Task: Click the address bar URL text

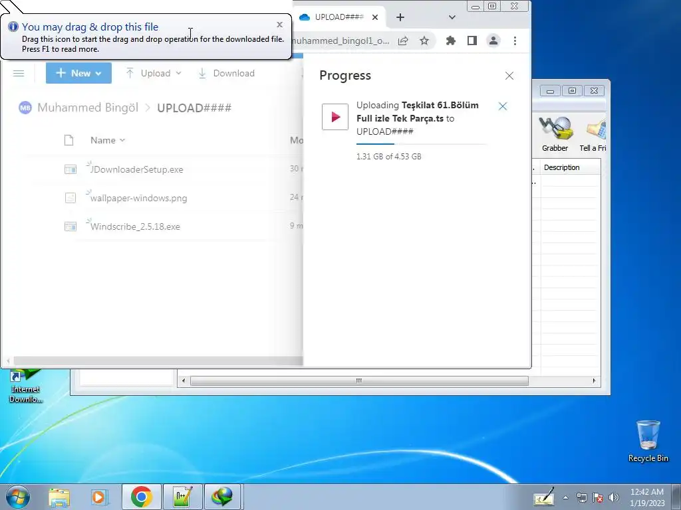Action: 342,41
